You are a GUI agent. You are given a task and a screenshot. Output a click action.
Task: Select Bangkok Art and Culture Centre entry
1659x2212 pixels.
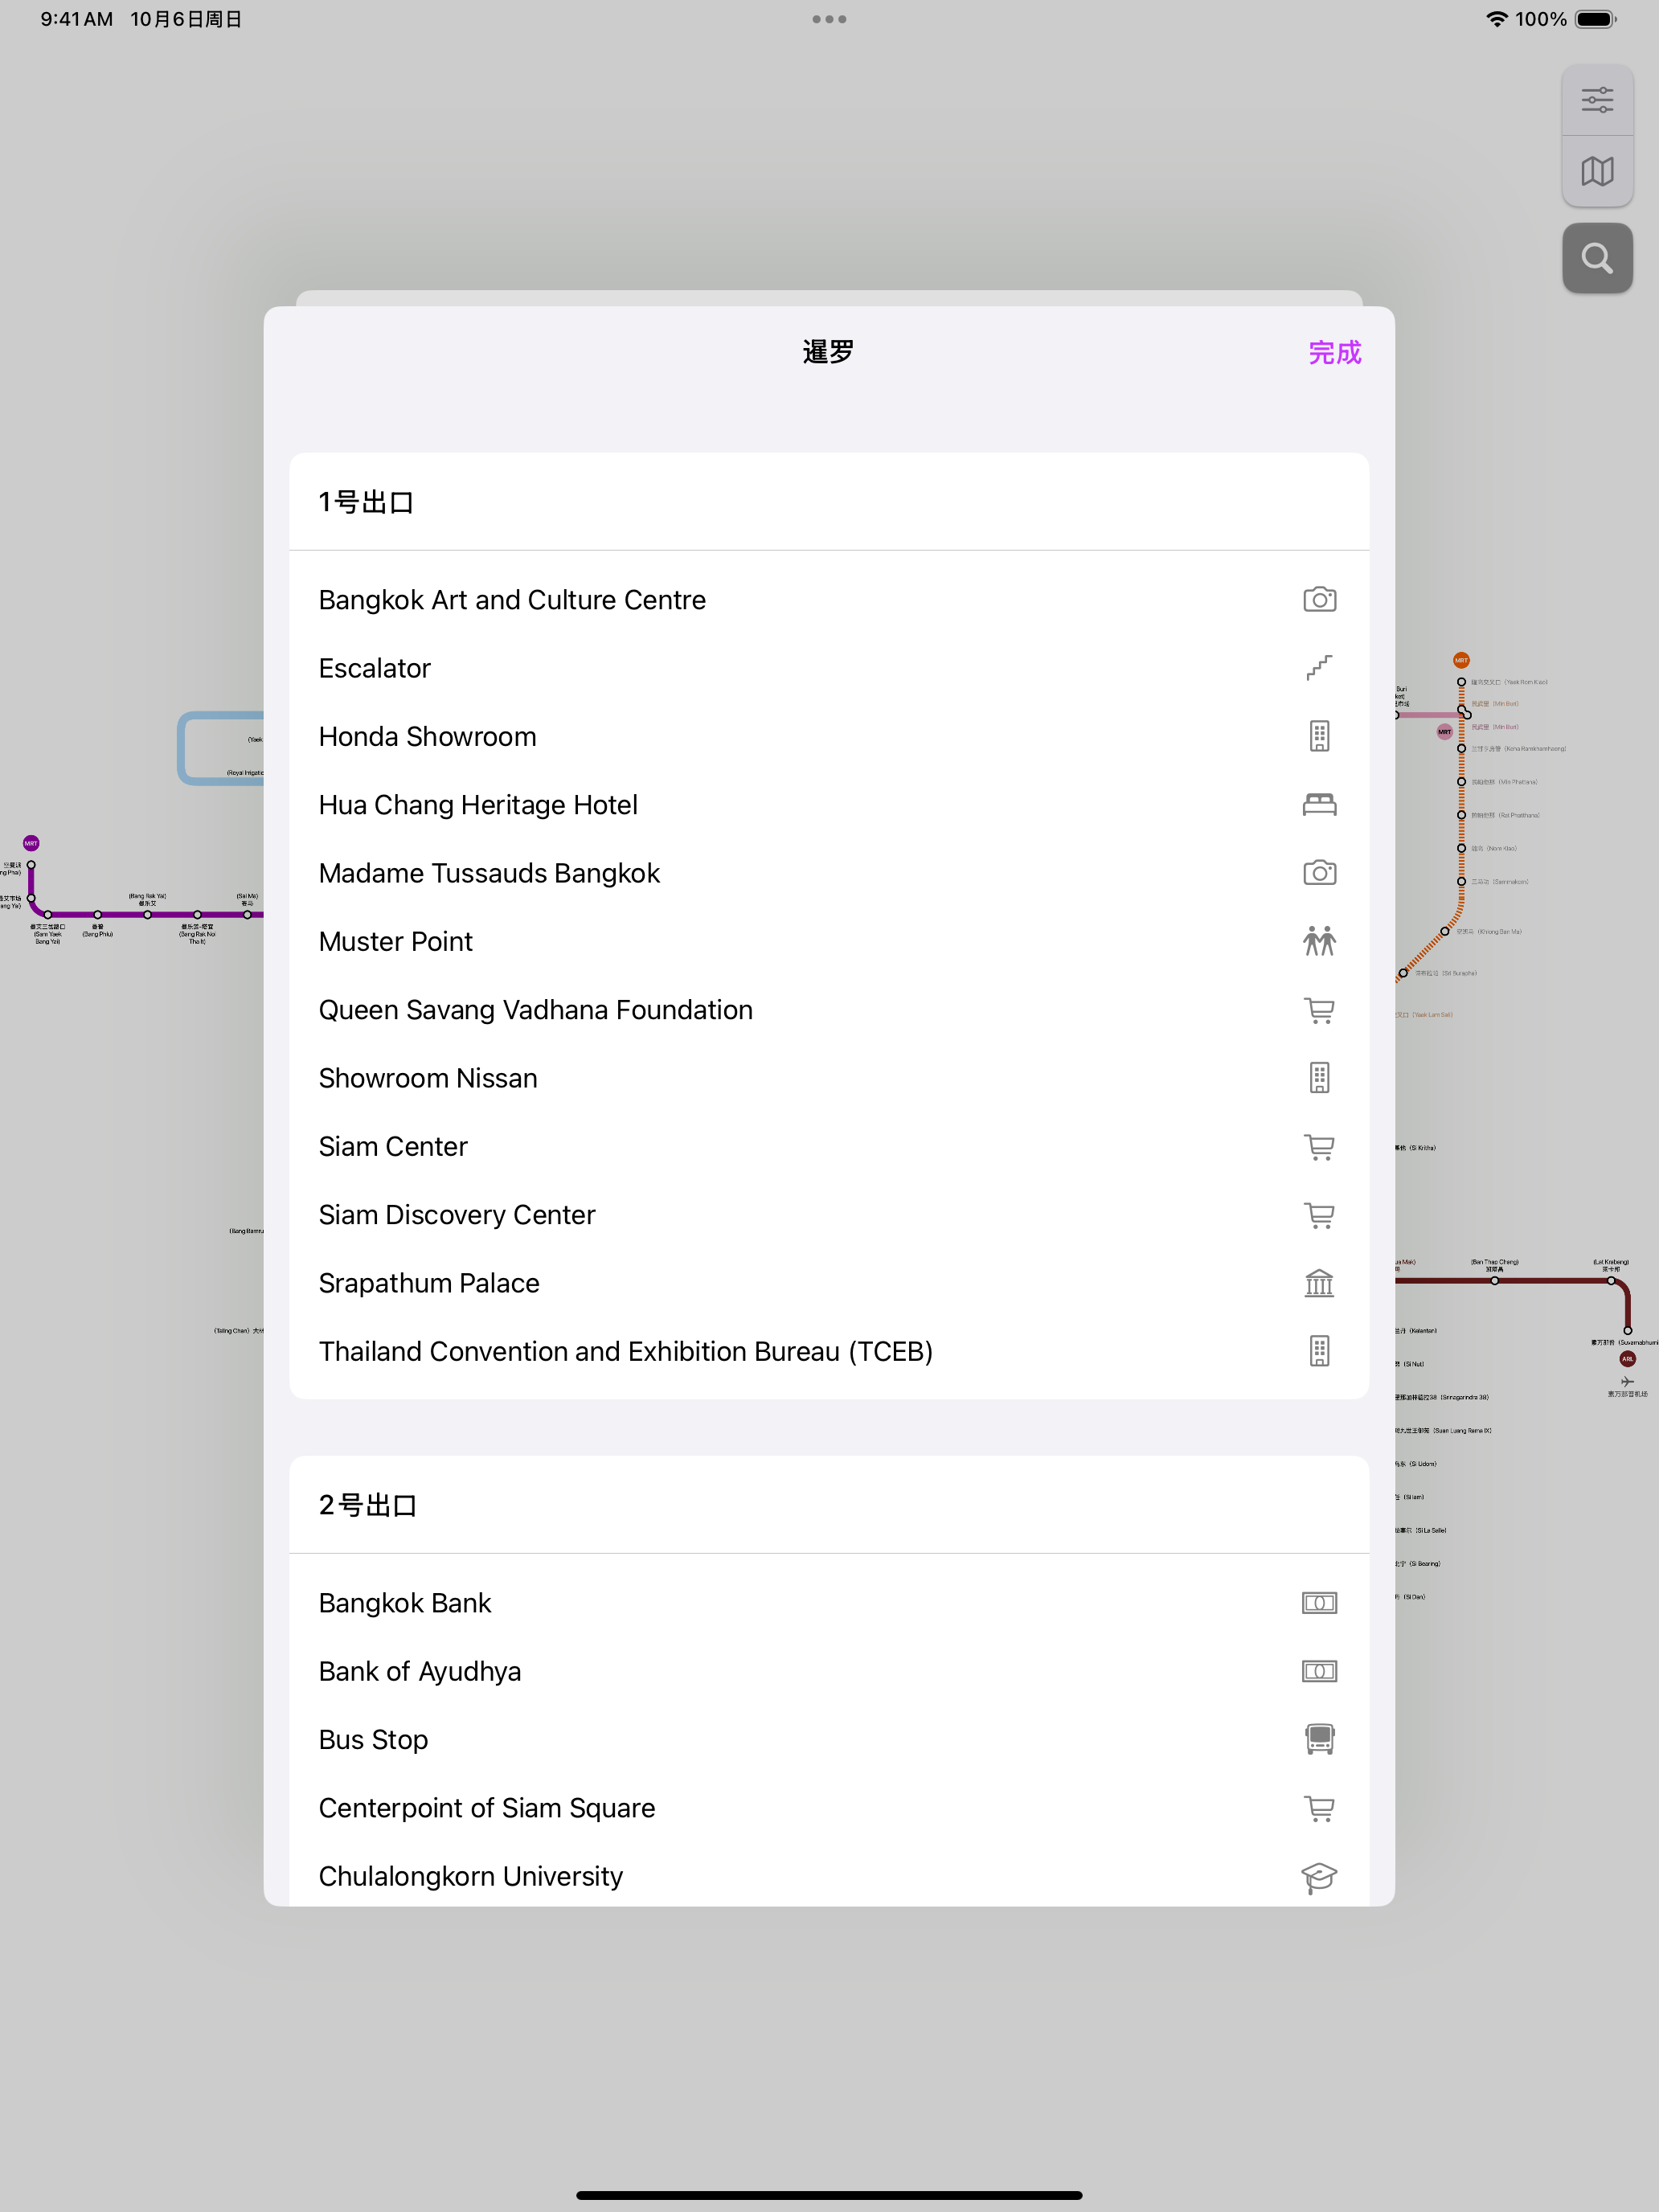tap(829, 600)
